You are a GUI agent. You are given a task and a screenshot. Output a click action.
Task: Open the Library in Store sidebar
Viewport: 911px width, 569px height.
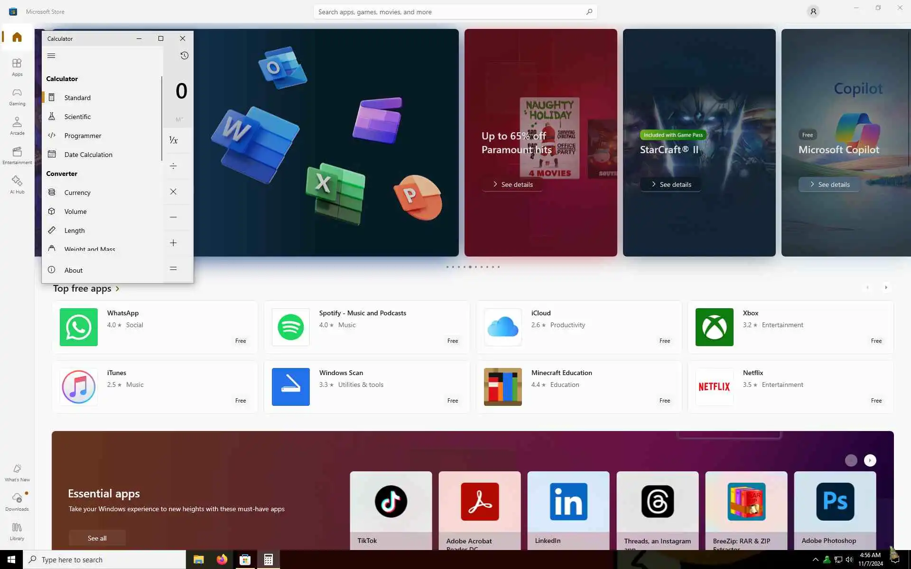(17, 531)
